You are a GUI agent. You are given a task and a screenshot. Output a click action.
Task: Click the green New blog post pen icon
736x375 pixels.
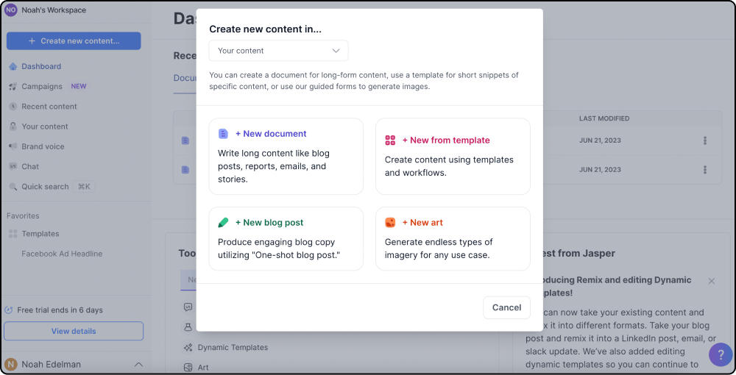[223, 223]
